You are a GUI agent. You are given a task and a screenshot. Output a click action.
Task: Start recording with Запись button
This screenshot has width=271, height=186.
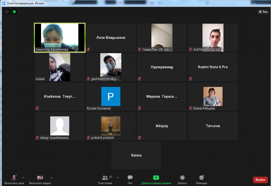[182, 179]
